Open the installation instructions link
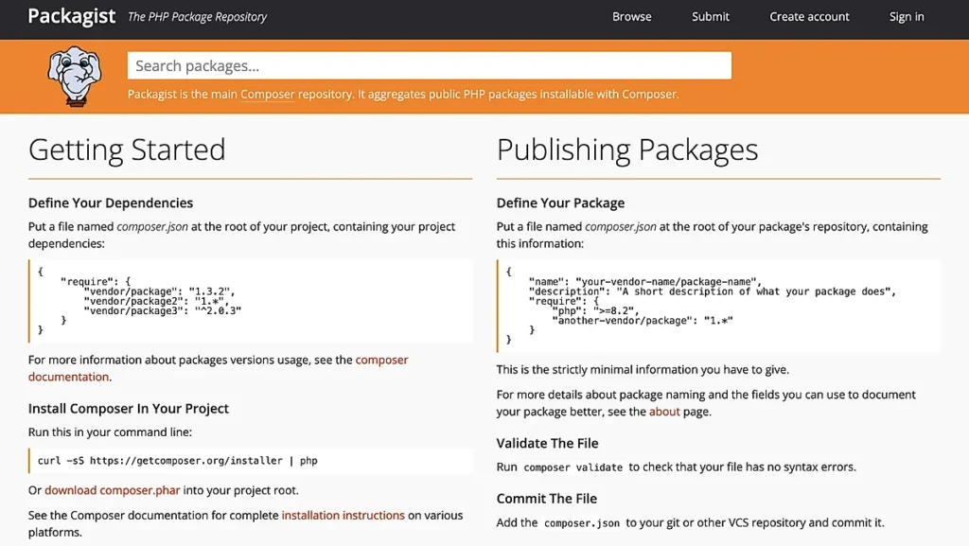The image size is (969, 546). coord(343,516)
